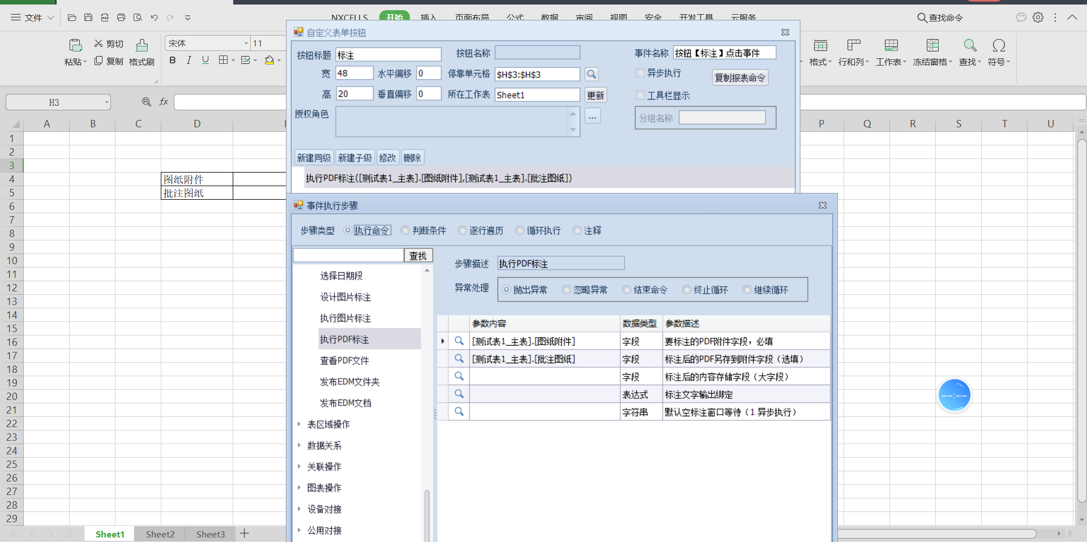
Task: Select the 判断条件 step type
Action: click(405, 230)
